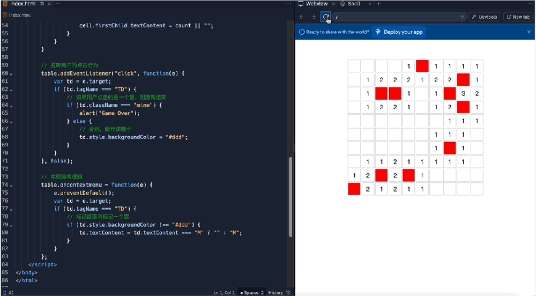The width and height of the screenshot is (536, 296).
Task: Switch to the Shell tab
Action: [x=353, y=4]
